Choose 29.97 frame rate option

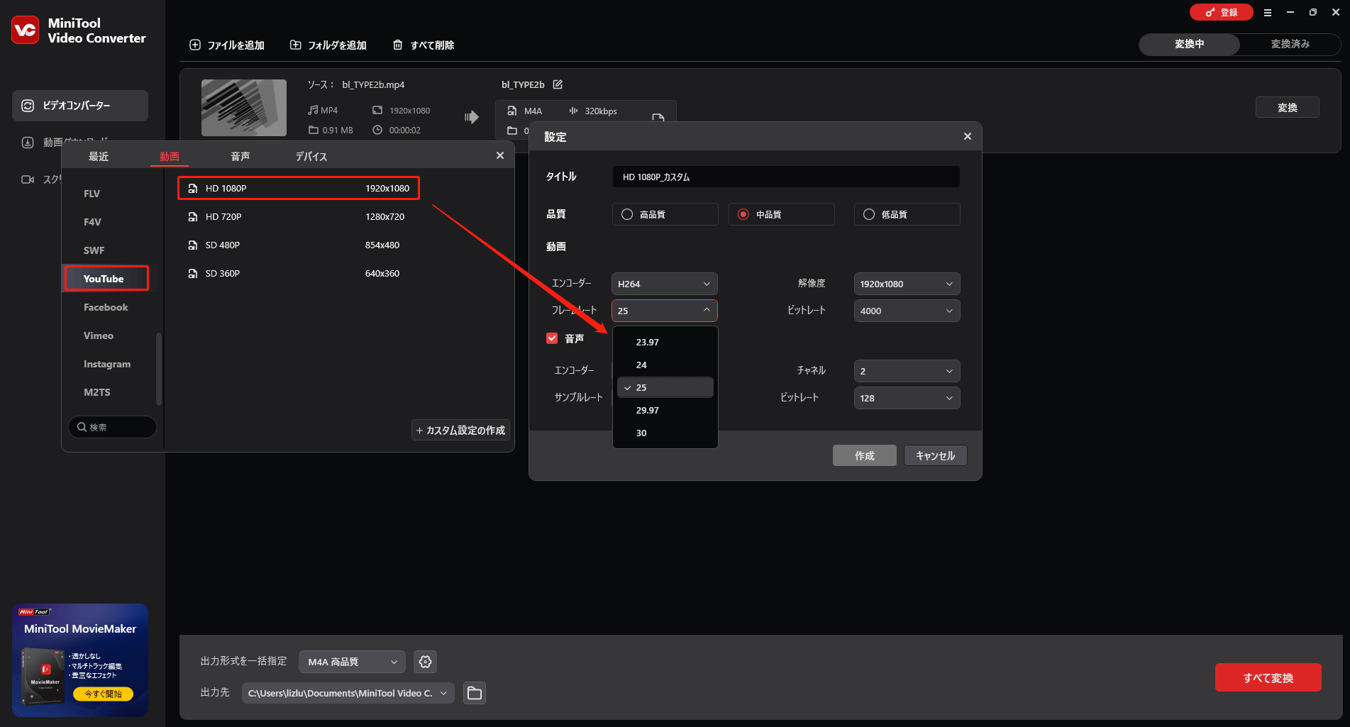(x=665, y=410)
